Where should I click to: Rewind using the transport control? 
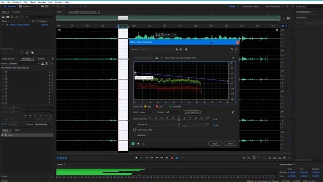pyautogui.click(x=157, y=158)
